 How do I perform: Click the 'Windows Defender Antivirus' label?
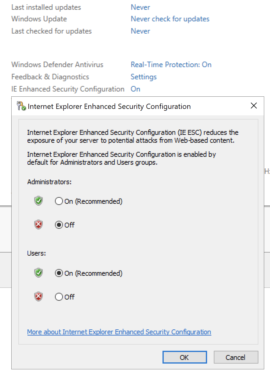pyautogui.click(x=57, y=65)
